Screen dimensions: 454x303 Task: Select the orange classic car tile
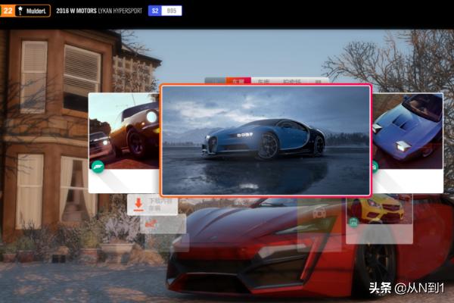click(x=124, y=143)
